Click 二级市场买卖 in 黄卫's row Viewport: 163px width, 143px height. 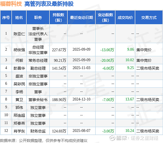coord(148,100)
